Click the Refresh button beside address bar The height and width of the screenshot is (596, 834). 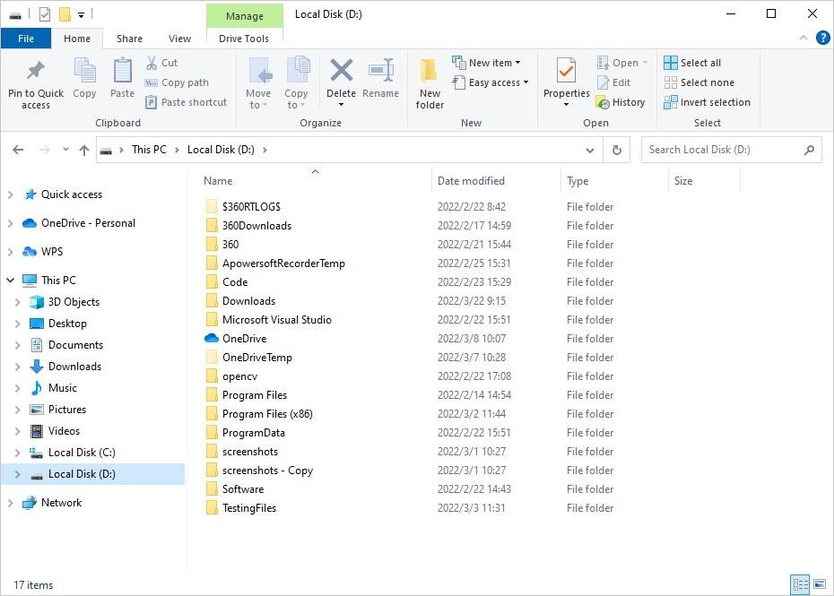point(617,151)
